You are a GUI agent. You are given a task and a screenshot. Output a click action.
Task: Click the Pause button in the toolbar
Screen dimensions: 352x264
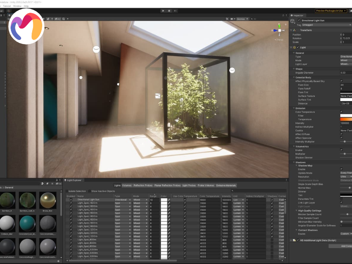(169, 11)
